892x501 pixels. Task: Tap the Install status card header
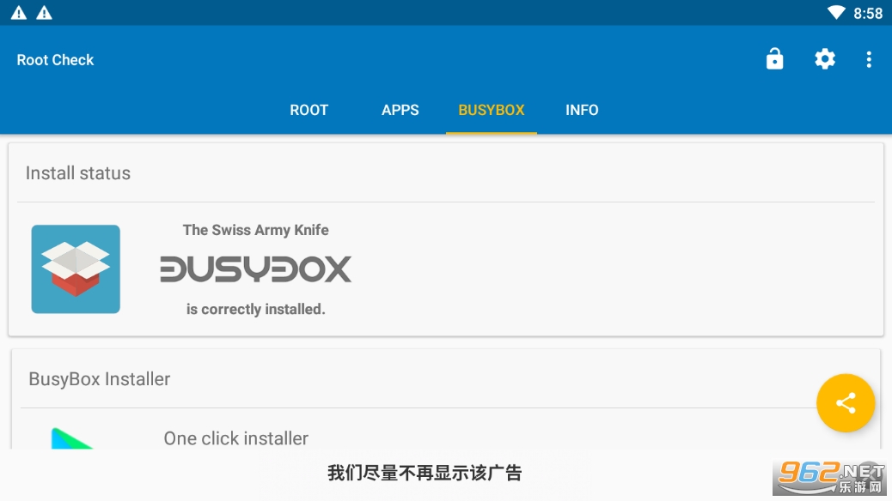78,173
